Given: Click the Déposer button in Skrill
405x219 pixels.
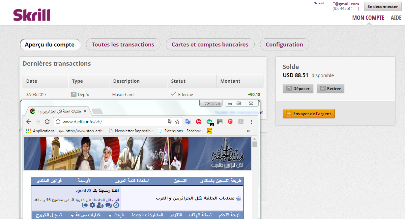Looking at the screenshot, I should pyautogui.click(x=298, y=88).
